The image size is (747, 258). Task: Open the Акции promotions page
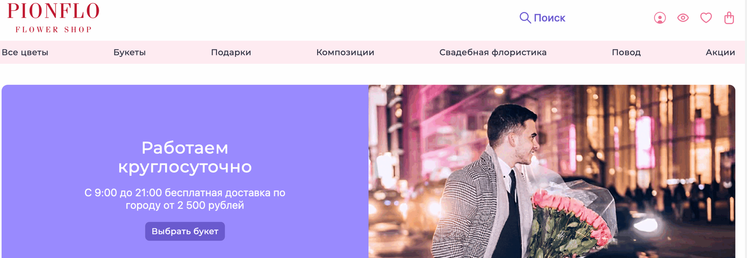pos(720,52)
